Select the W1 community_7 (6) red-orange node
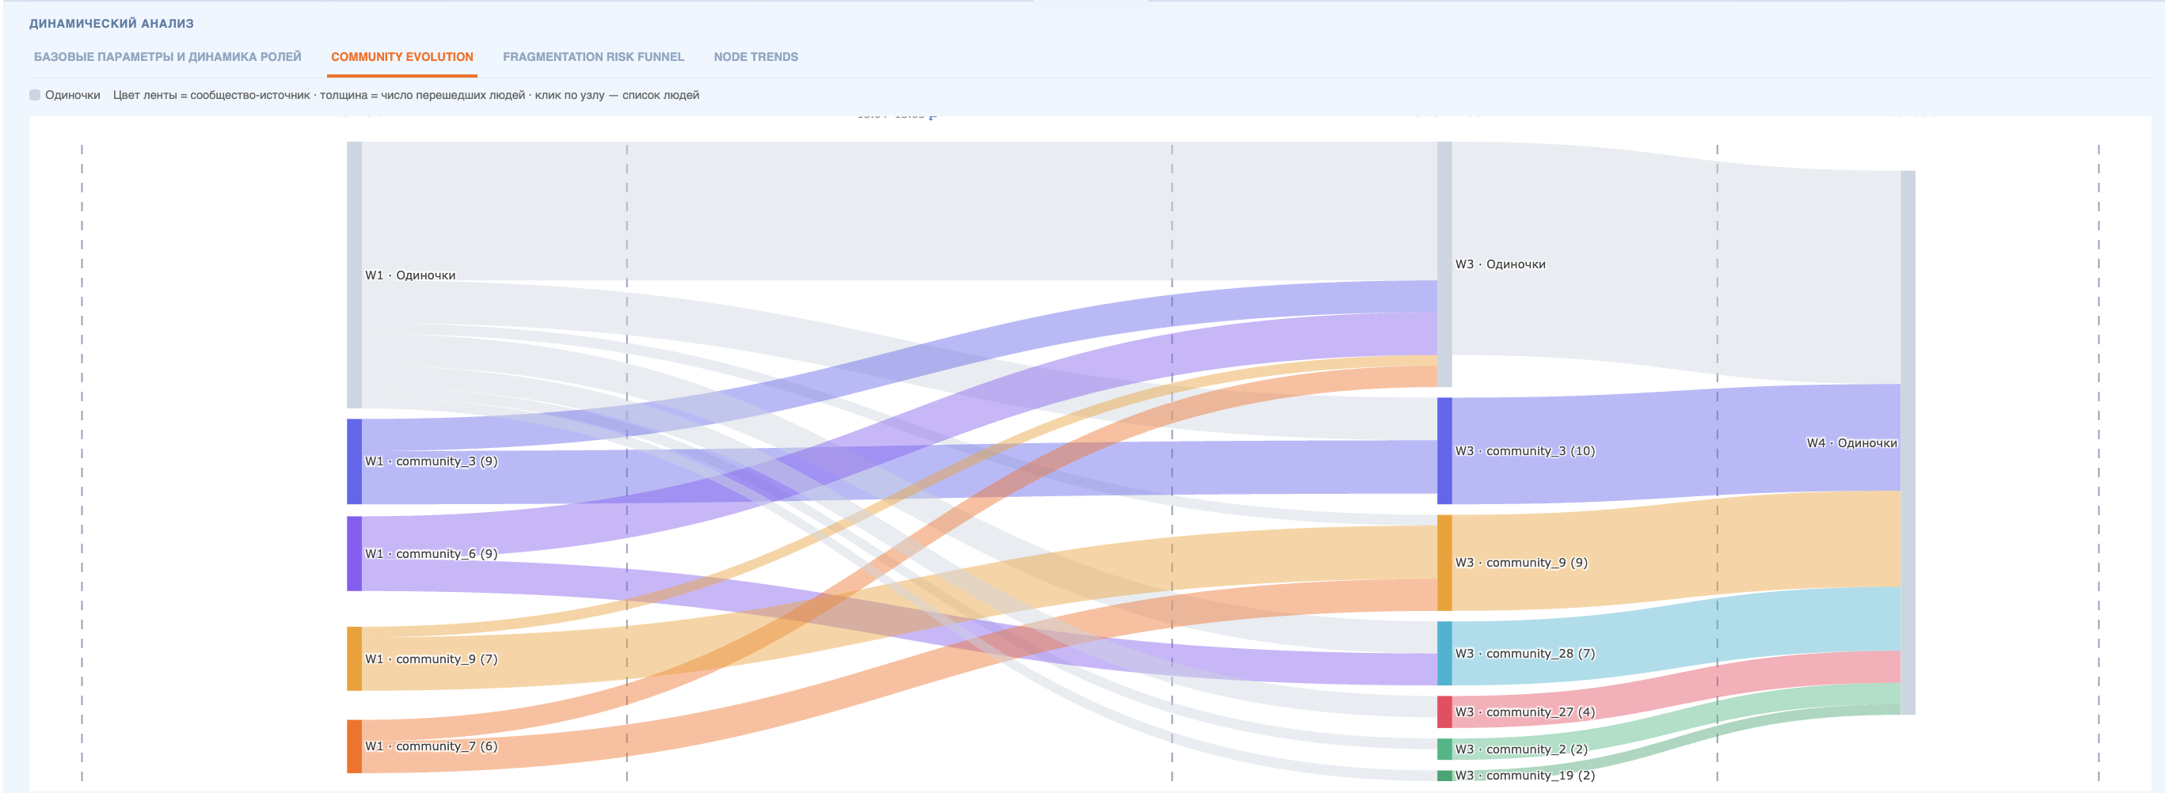The width and height of the screenshot is (2165, 793). coord(355,746)
